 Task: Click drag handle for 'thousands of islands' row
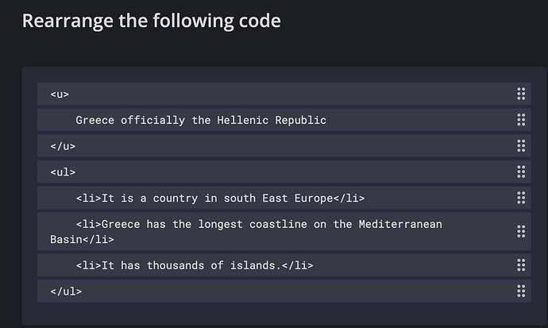coord(521,265)
